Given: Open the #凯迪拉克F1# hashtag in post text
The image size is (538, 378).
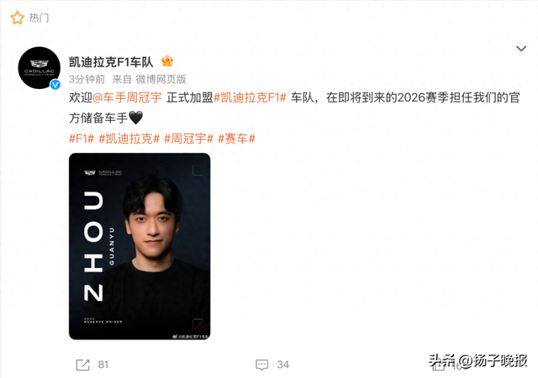Looking at the screenshot, I should pyautogui.click(x=250, y=97).
